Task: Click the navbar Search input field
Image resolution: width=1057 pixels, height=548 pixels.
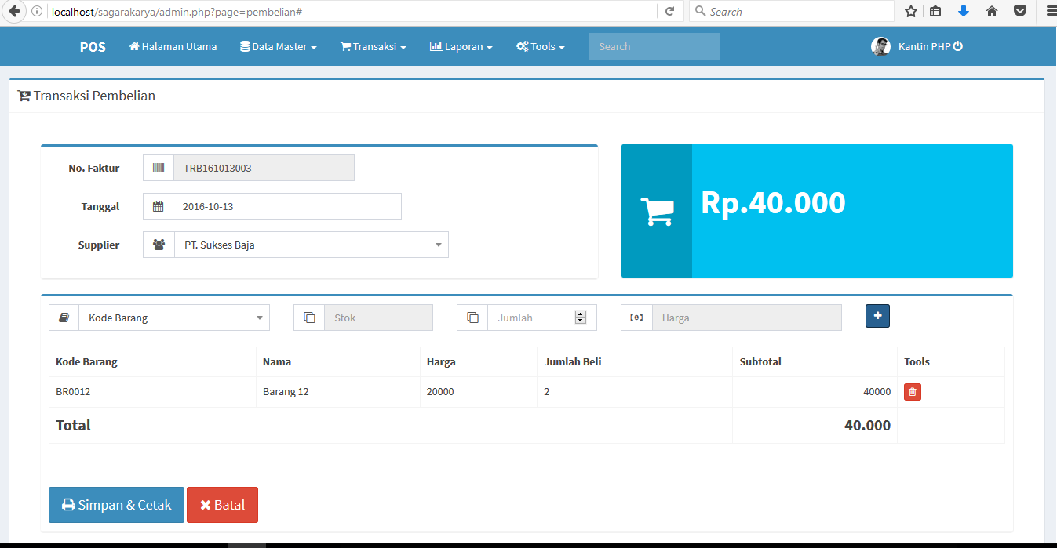Action: 653,45
